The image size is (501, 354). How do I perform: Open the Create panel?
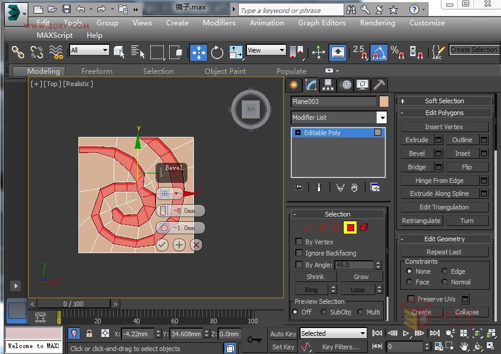click(293, 86)
